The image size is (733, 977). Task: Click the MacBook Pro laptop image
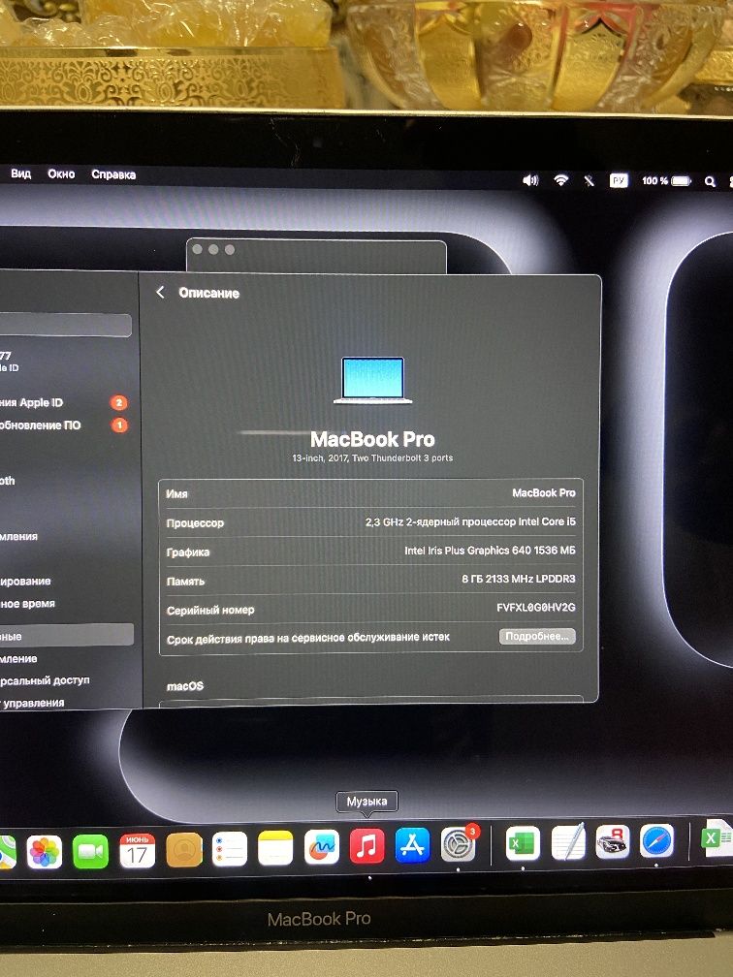point(372,380)
